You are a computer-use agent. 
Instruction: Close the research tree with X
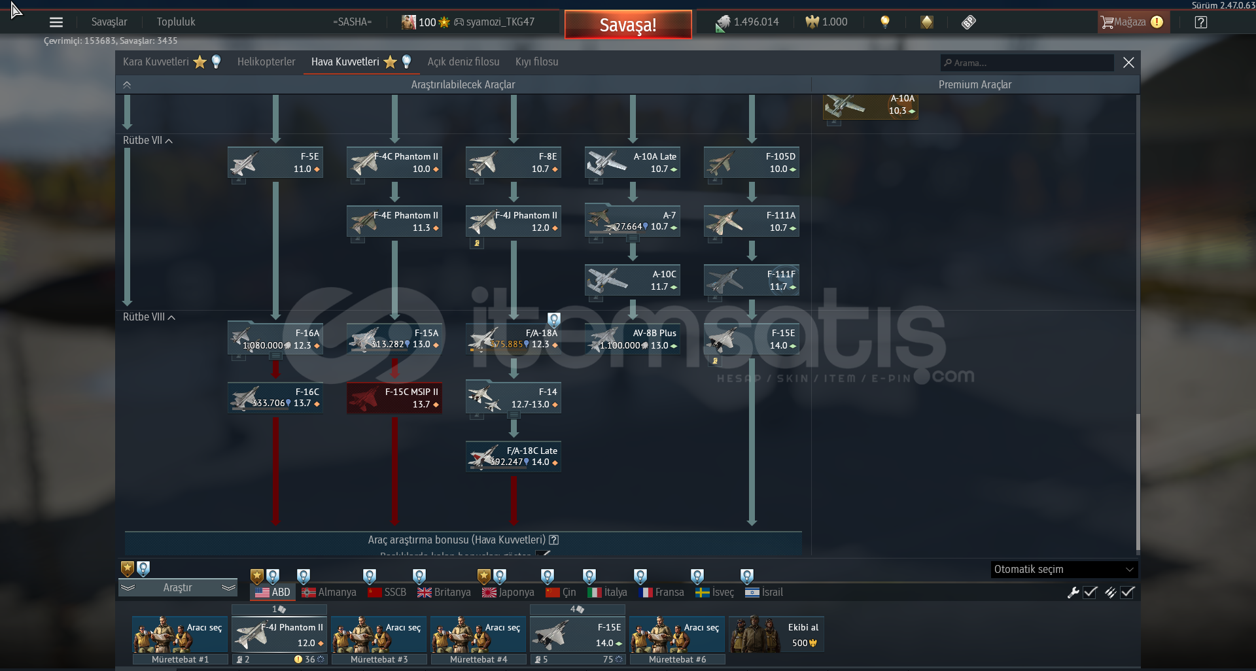tap(1128, 63)
